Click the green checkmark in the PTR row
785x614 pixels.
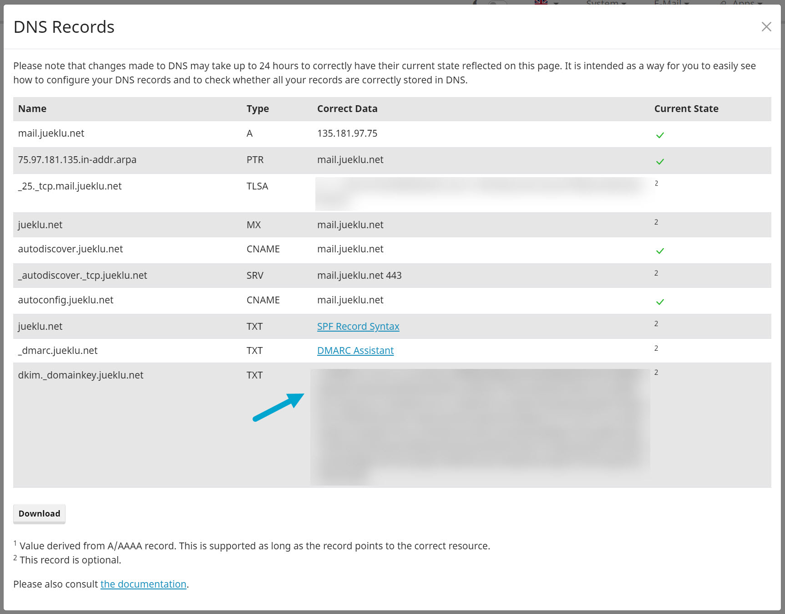[x=660, y=162]
